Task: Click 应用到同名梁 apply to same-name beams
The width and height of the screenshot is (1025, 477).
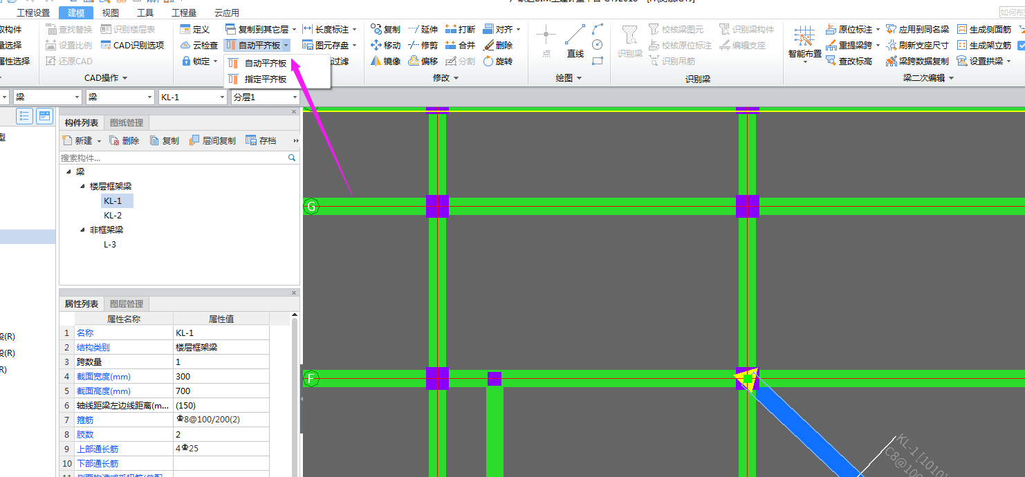Action: [917, 29]
